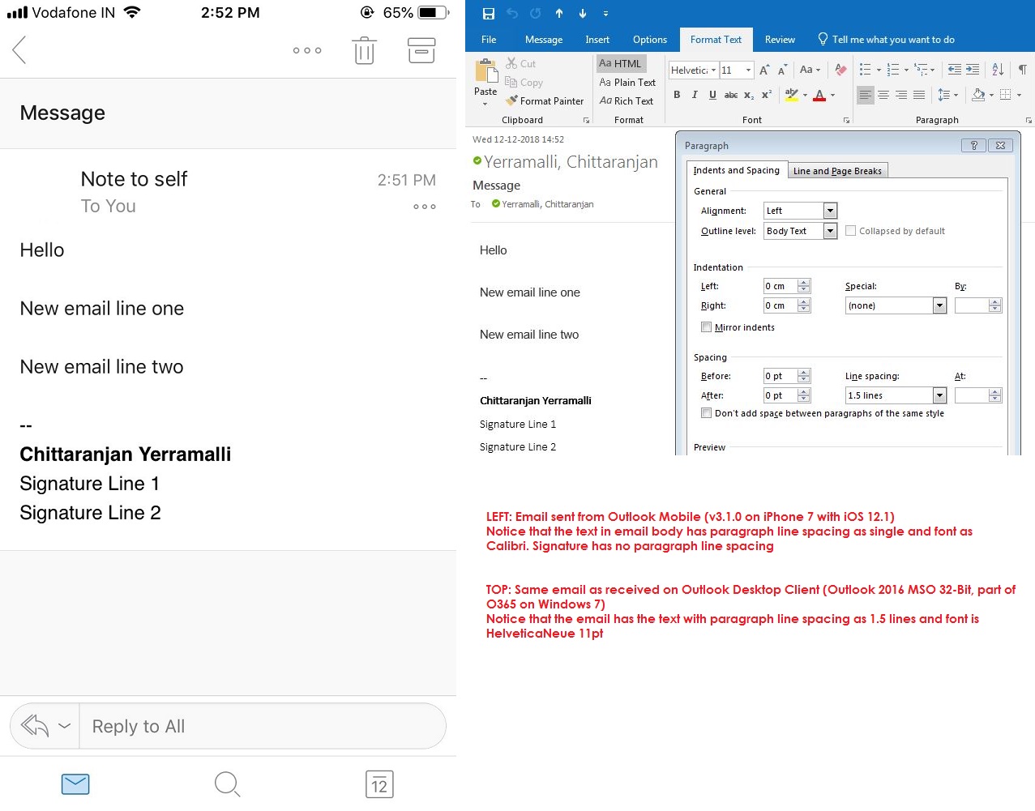Screen dimensions: 1035x811
Task: Click the Clear All Formatting eraser icon
Action: tap(840, 71)
